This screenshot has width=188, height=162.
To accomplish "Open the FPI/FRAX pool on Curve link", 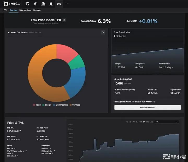I will [x=17, y=151].
